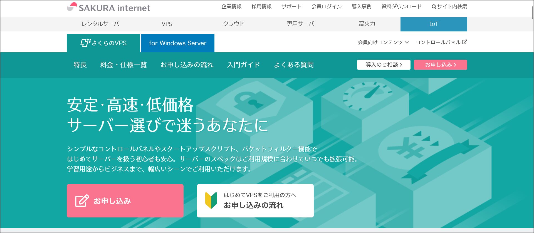The height and width of the screenshot is (233, 534).
Task: Select the 専用サーバ tab
Action: (300, 24)
